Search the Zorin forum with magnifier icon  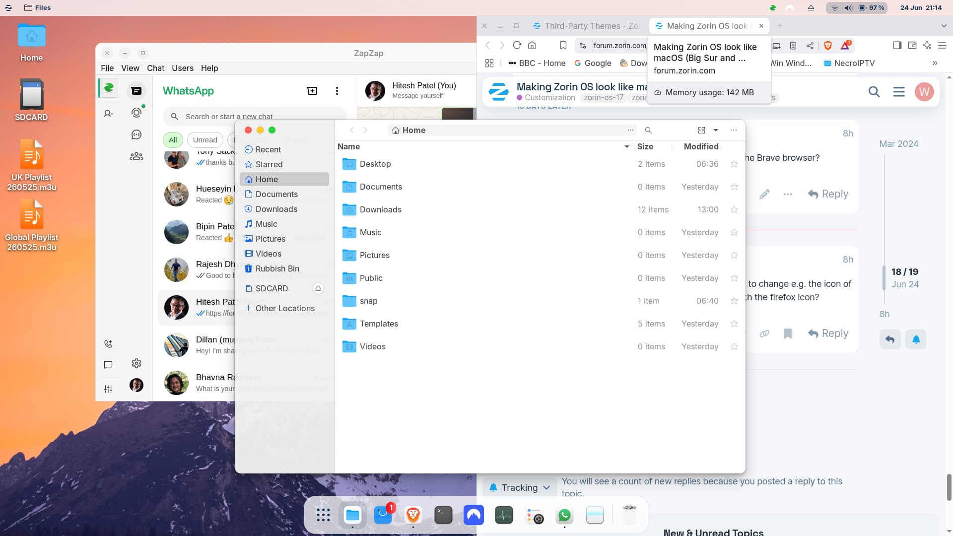tap(874, 92)
